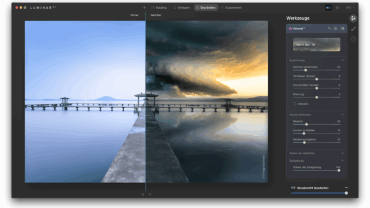Image resolution: width=370 pixels, height=208 pixels.
Task: Click the heart favorite icon below the image
Action: (150, 195)
